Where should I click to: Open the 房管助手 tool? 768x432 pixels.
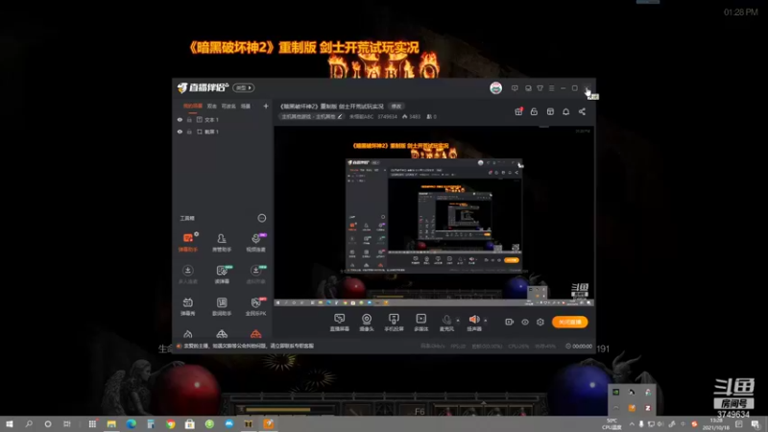point(222,242)
